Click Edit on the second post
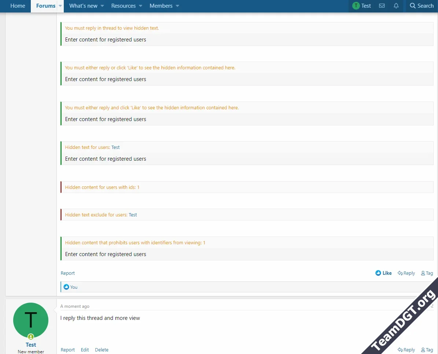Viewport: 438px width, 354px height. click(85, 350)
